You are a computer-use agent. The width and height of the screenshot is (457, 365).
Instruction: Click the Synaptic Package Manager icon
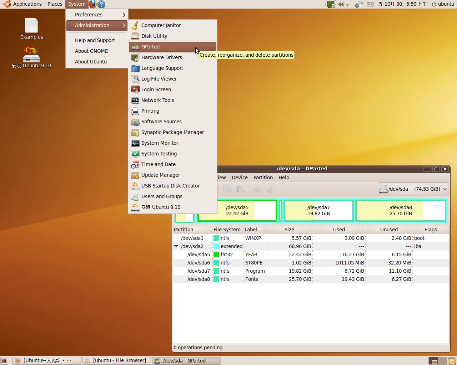pyautogui.click(x=135, y=132)
